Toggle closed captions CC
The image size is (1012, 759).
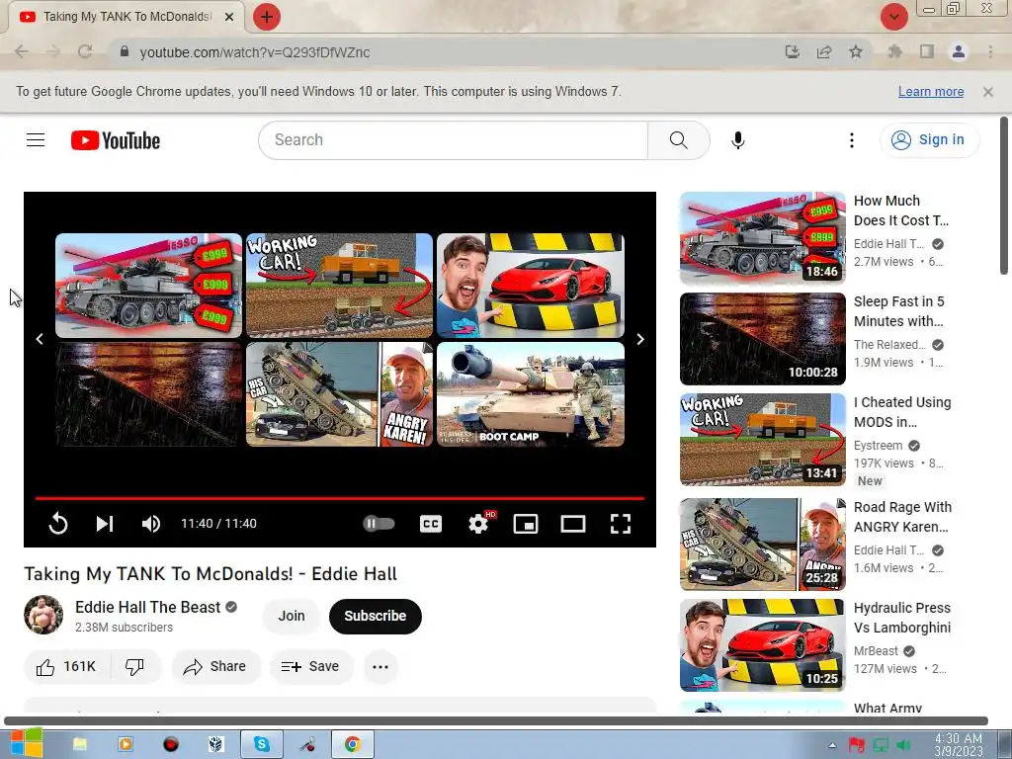point(431,524)
